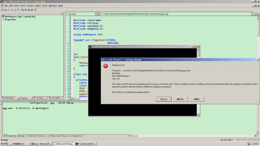Image resolution: width=260 pixels, height=146 pixels.
Task: Click the red error icon in Debug dialog
Action: (105, 66)
